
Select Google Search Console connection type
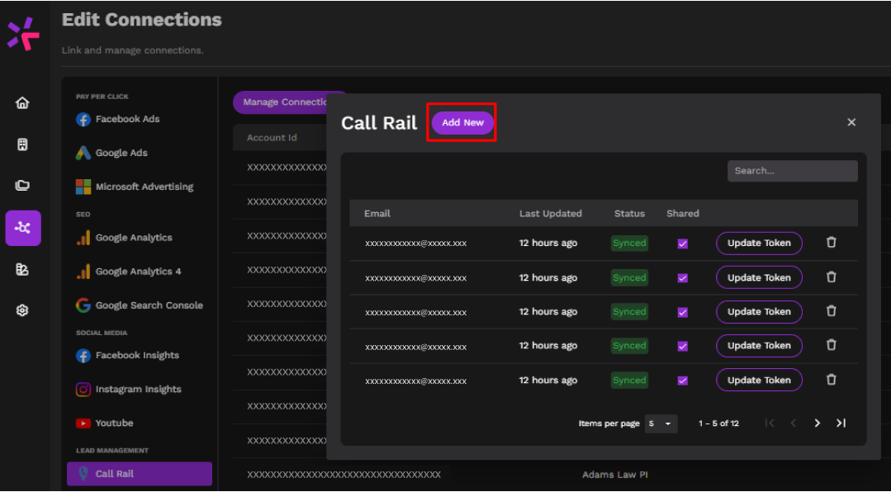click(x=140, y=305)
